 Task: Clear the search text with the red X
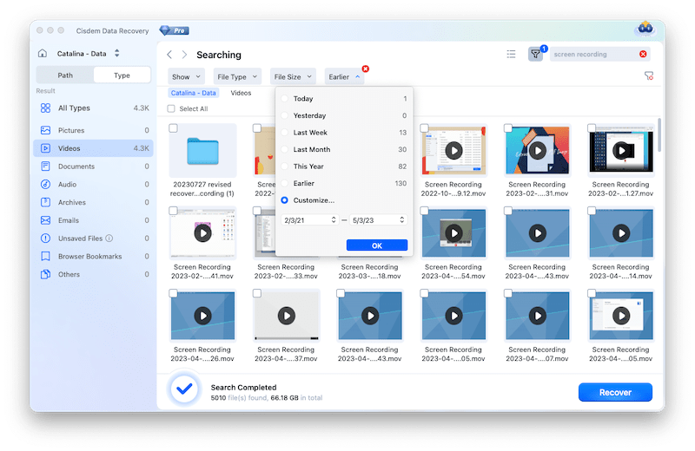(643, 55)
